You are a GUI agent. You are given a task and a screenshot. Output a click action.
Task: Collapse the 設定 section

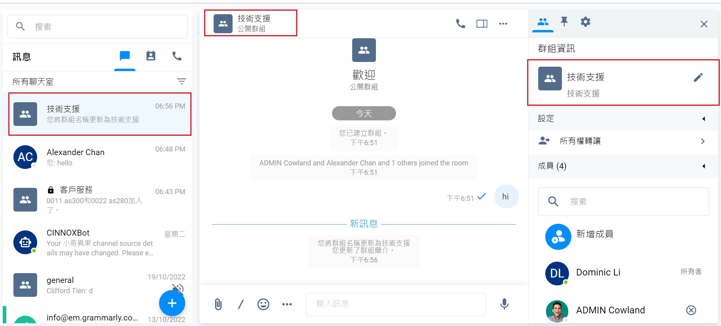click(704, 119)
